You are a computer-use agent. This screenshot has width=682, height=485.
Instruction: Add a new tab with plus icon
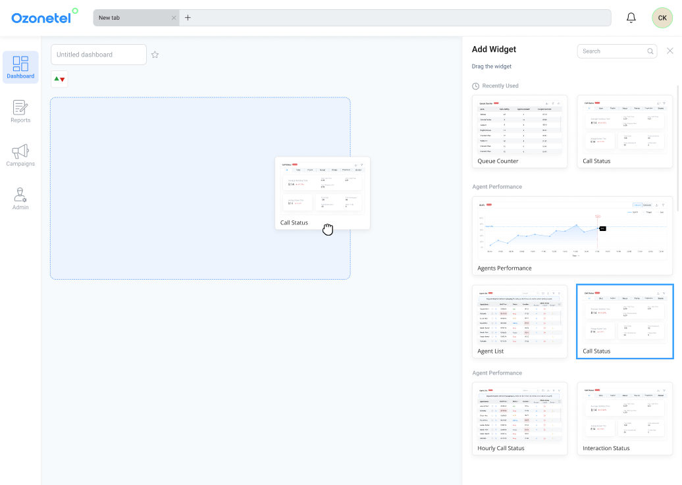188,18
